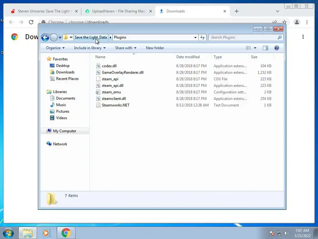Toggle the preview pane icon
The image size is (318, 239).
click(x=266, y=48)
